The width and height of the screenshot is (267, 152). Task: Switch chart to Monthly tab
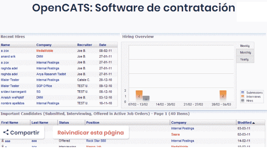click(x=245, y=53)
